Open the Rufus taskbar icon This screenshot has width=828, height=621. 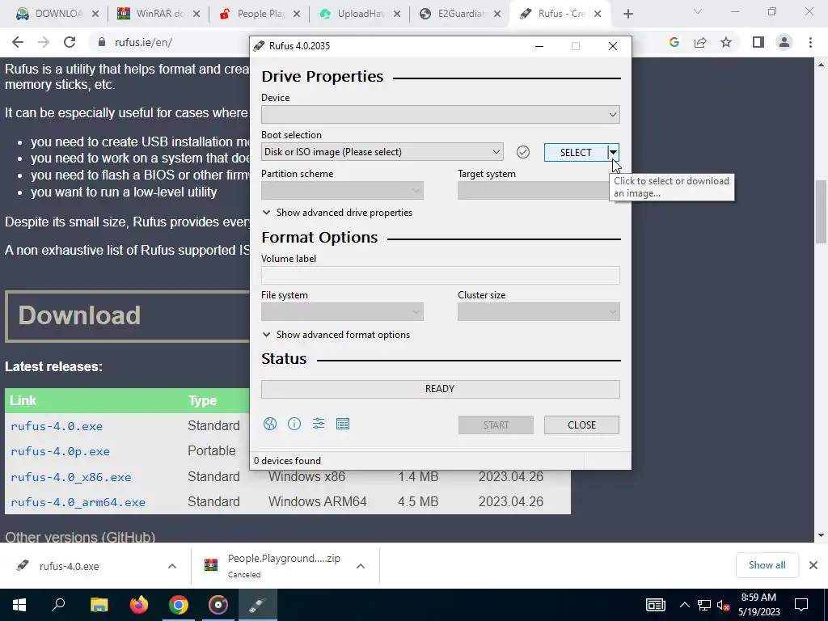click(x=258, y=605)
